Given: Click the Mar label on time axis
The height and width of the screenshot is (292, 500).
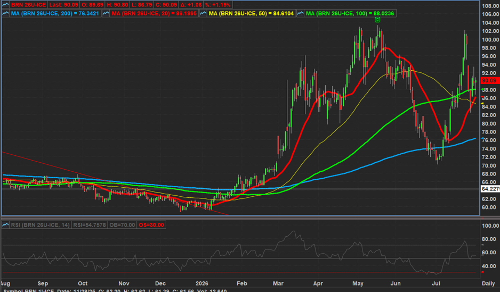Looking at the screenshot, I should pyautogui.click(x=278, y=283).
